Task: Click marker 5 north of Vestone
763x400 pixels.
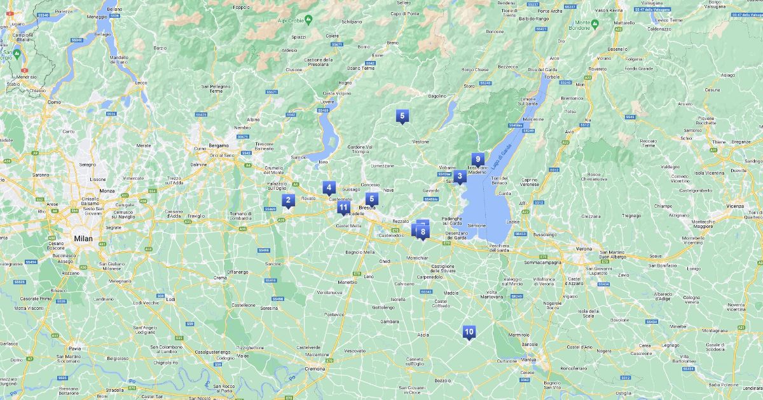Action: pos(402,116)
